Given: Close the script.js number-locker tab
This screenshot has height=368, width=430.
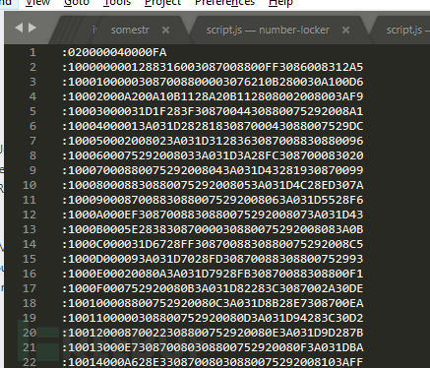Looking at the screenshot, I should tap(345, 31).
